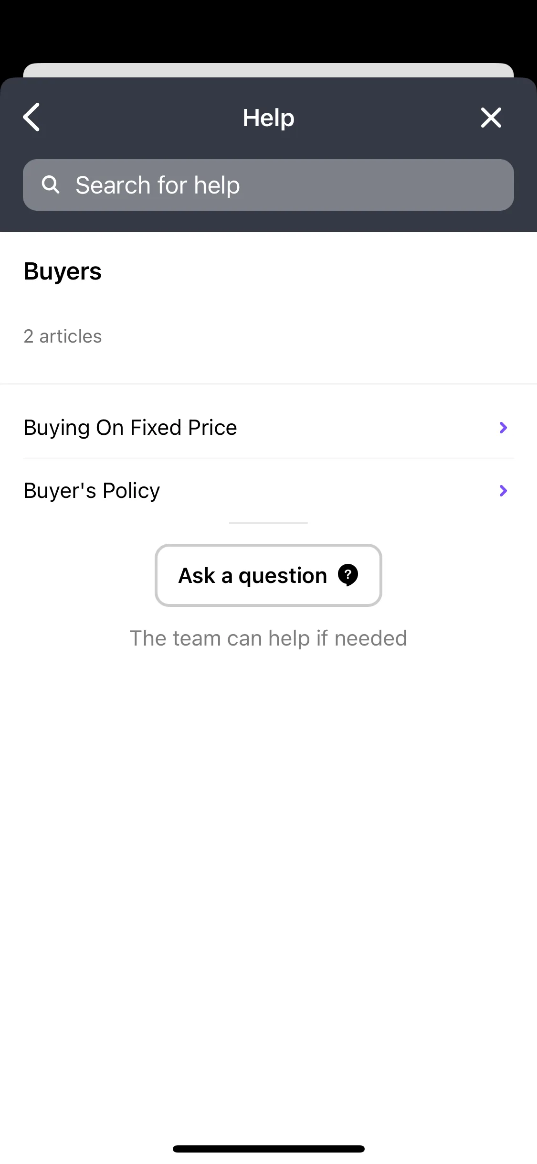The width and height of the screenshot is (537, 1164).
Task: Tap the question mark bubble icon
Action: click(x=348, y=575)
